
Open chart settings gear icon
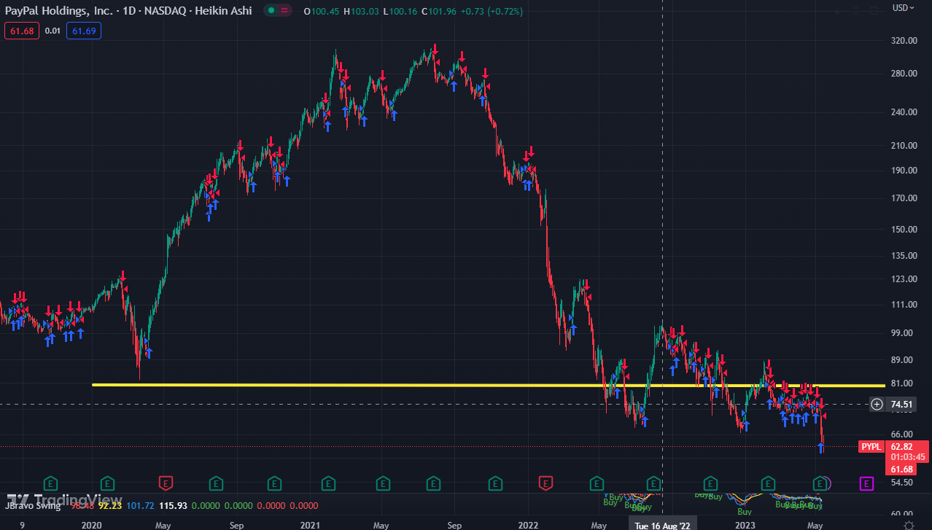click(909, 524)
